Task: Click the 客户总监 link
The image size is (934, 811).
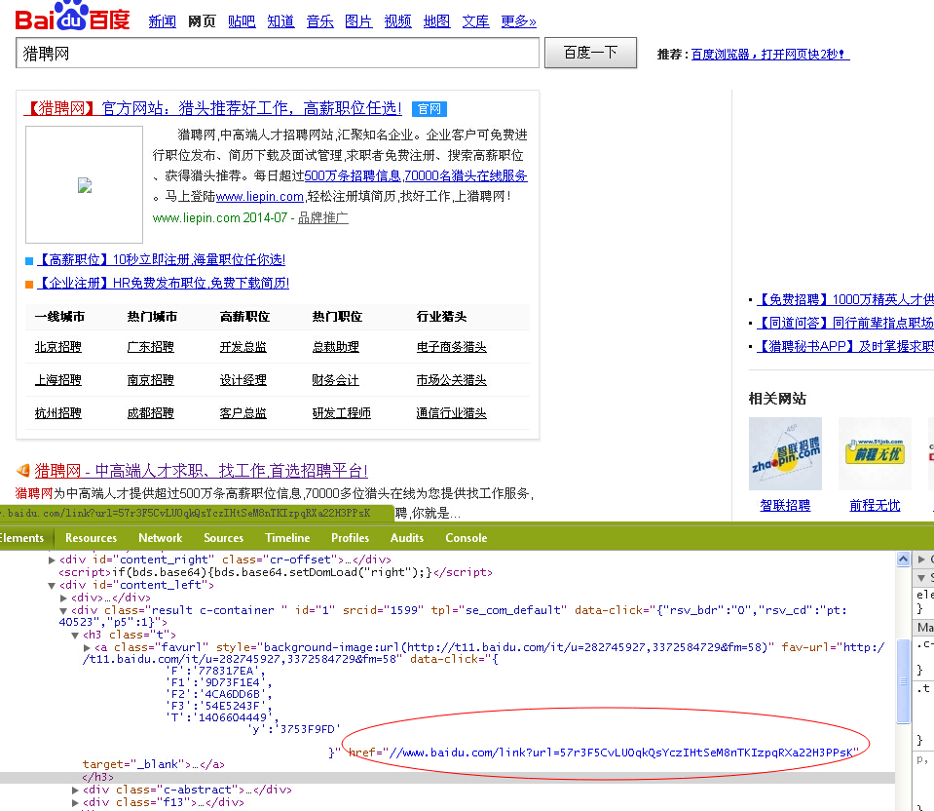Action: 243,413
